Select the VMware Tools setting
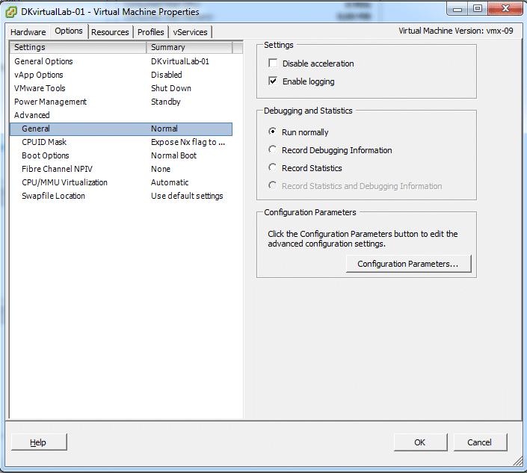Image resolution: width=527 pixels, height=473 pixels. click(x=121, y=88)
